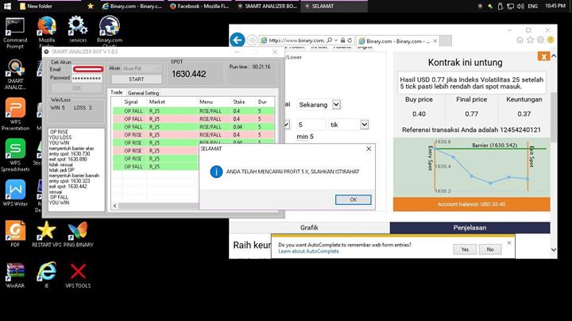572x321 pixels.
Task: Launch the SMART ANALIZ desktop shortcut
Action: [15, 75]
